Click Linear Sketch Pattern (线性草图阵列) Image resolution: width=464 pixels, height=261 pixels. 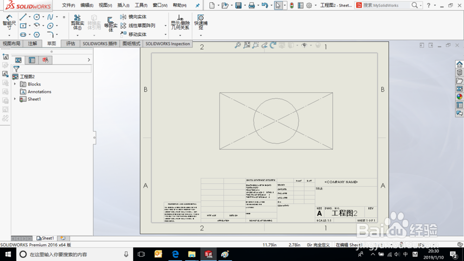tap(138, 26)
